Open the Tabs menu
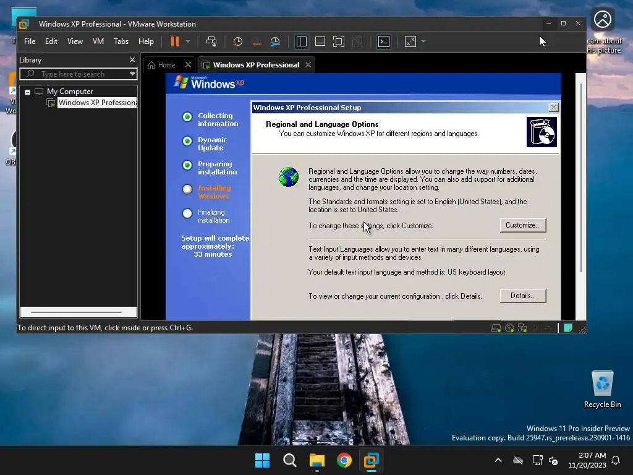Viewport: 633px width, 475px height. 121,41
